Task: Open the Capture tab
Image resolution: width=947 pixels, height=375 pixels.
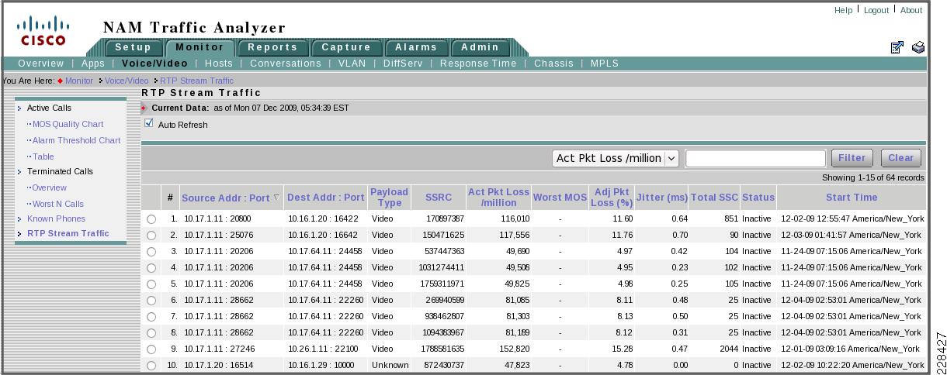Action: pos(346,47)
